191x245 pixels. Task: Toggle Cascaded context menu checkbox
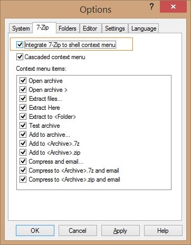click(x=20, y=56)
